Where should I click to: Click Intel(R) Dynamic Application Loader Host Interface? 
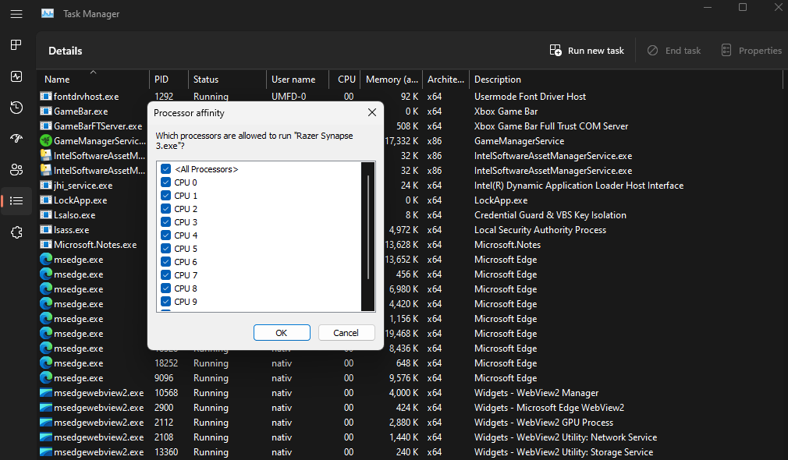click(x=578, y=186)
